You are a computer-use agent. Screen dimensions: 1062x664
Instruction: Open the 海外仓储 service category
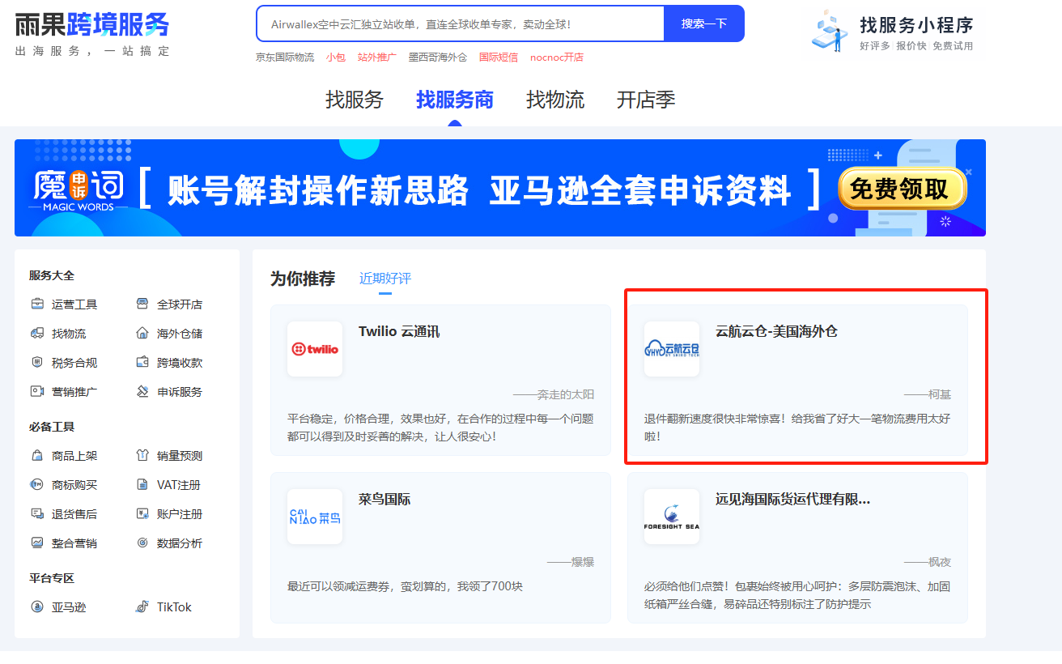pos(142,333)
